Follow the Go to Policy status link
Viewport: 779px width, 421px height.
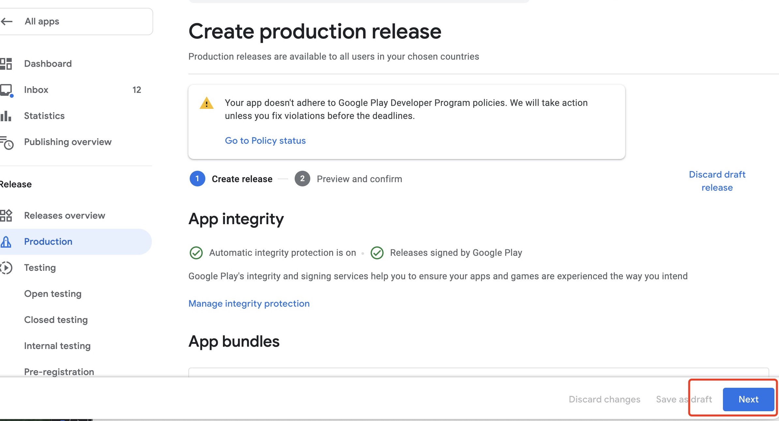[x=265, y=140]
